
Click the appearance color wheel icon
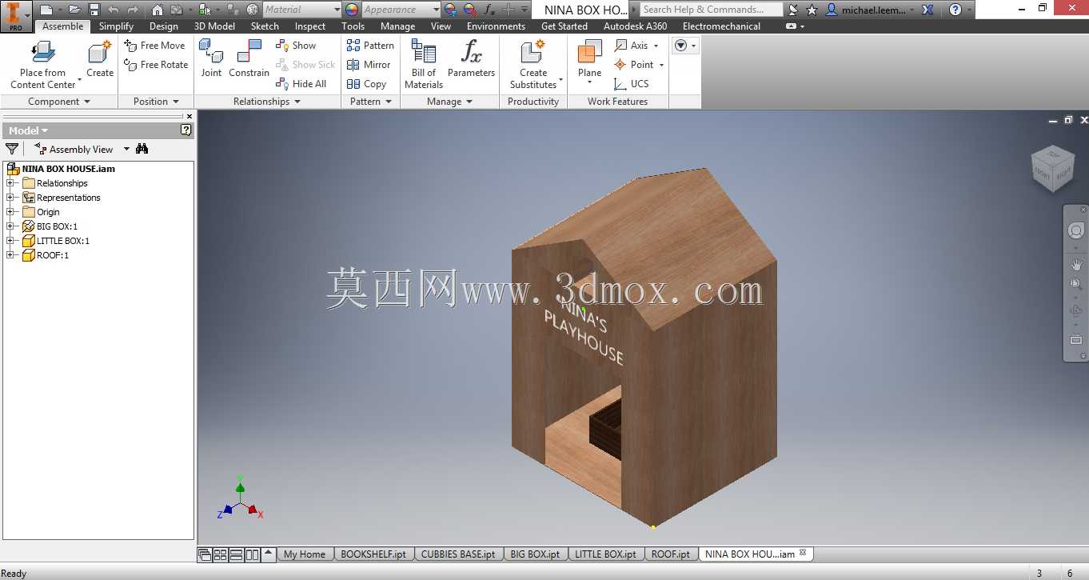pos(352,10)
